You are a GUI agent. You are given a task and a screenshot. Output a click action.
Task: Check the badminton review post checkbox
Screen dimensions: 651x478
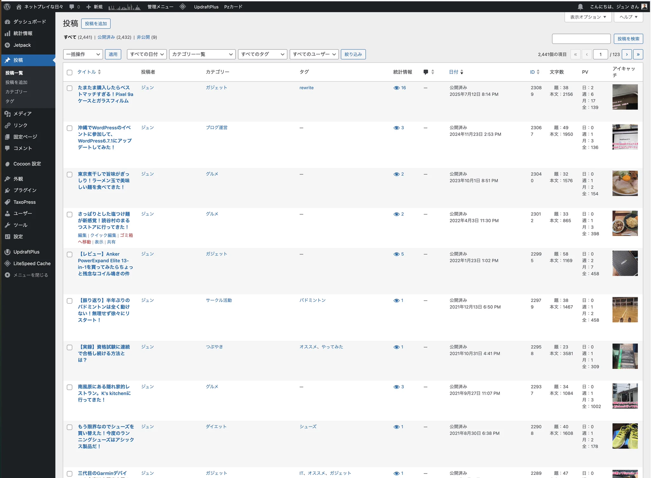pos(70,301)
